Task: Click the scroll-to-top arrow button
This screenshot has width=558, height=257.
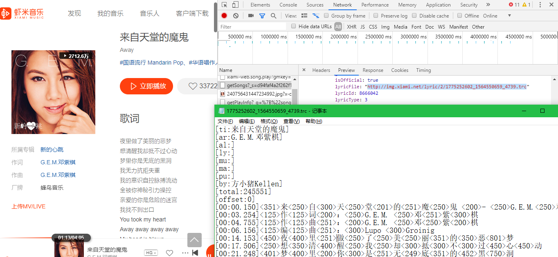Action: (x=194, y=240)
